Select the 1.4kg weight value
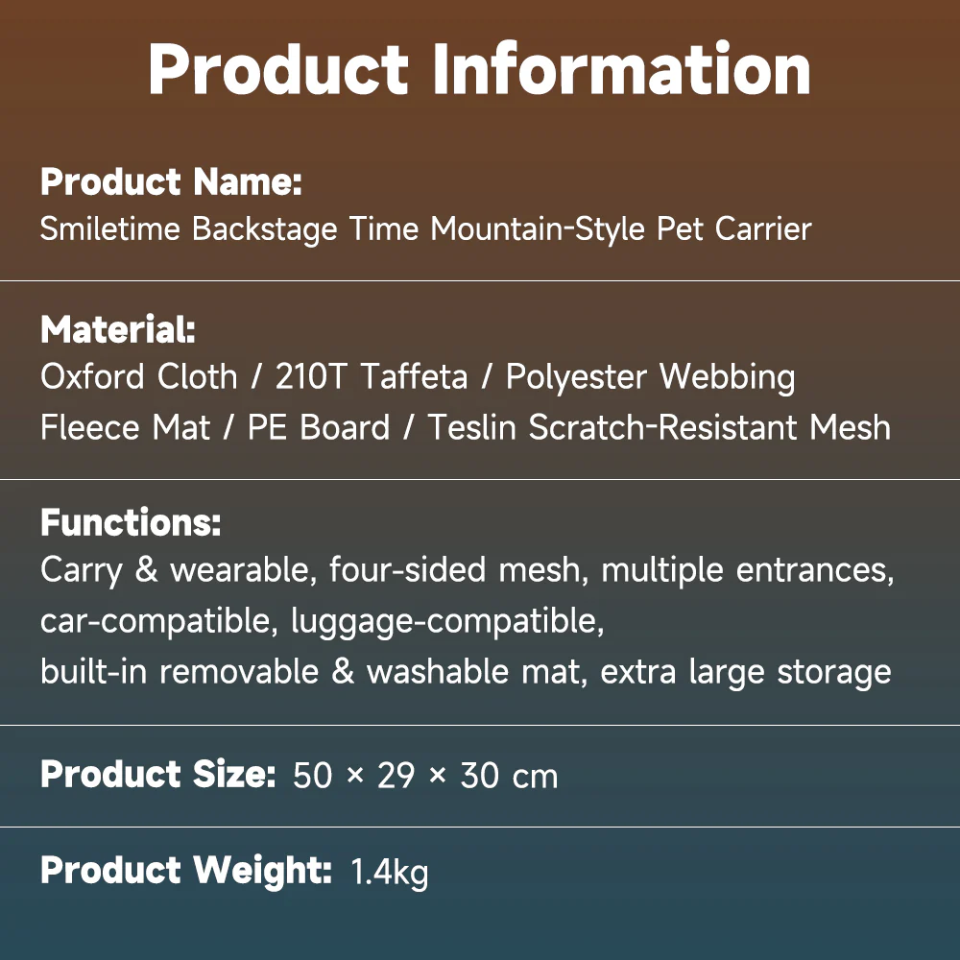The width and height of the screenshot is (960, 960). 390,873
